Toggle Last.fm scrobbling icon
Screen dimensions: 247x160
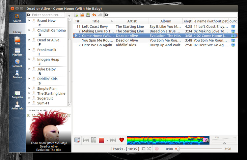[x=156, y=149]
